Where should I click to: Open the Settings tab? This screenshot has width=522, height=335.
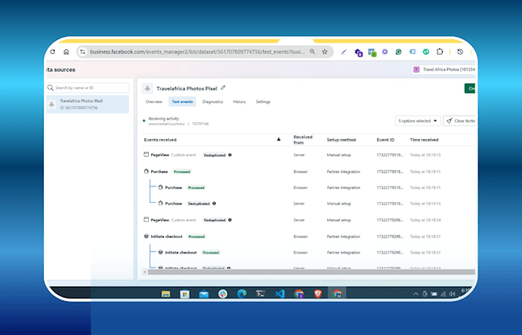click(x=263, y=101)
